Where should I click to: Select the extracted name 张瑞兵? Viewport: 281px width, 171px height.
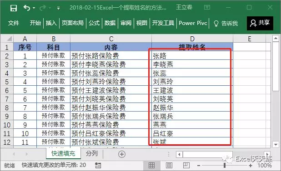[192, 116]
